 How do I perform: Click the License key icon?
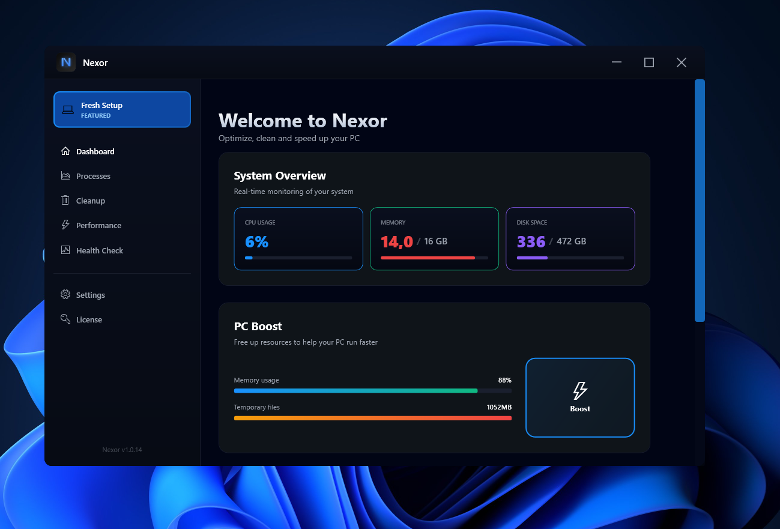tap(65, 319)
